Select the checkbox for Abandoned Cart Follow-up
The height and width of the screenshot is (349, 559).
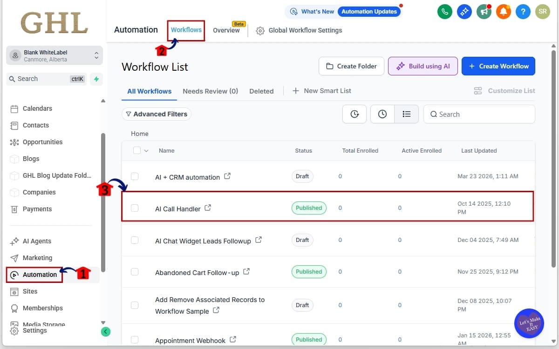click(x=135, y=272)
